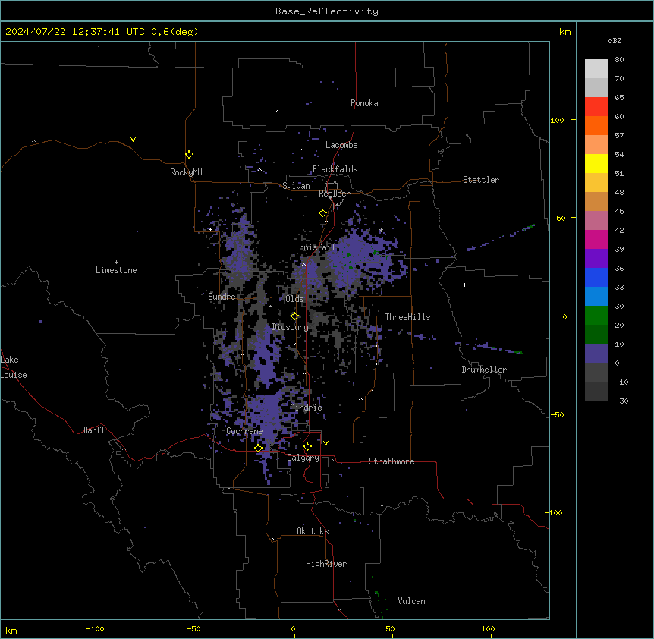Click the magenta 39-42 dBZ legend band
654x639 pixels.
596,239
